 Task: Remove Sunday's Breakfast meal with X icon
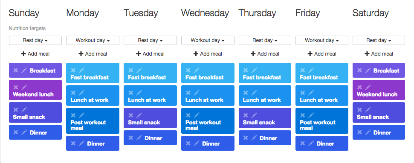tap(16, 70)
